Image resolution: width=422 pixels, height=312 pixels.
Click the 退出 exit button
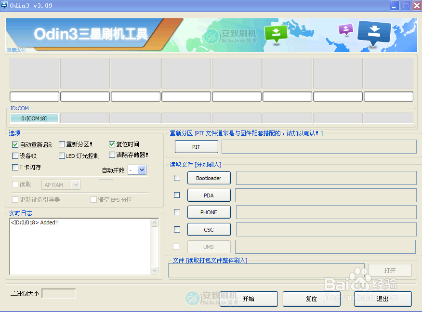[x=382, y=299]
